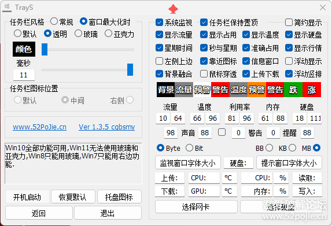This screenshot has width=332, height=226.
Task: Click the first 流量 threshold field showing 10
Action: click(163, 118)
